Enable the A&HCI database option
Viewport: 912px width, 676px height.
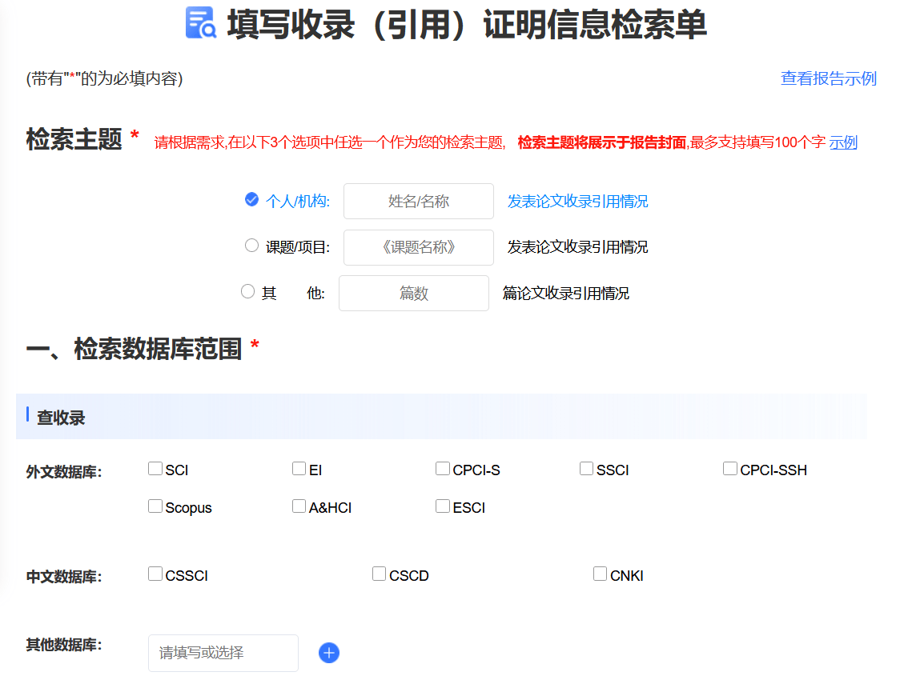[x=299, y=505]
